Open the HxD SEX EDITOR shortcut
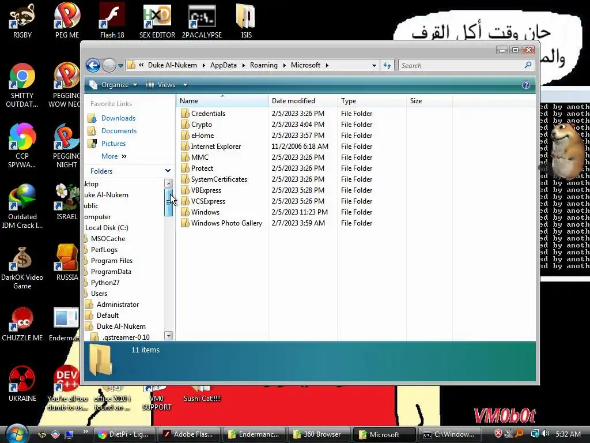Image resolution: width=590 pixels, height=443 pixels. [x=157, y=21]
